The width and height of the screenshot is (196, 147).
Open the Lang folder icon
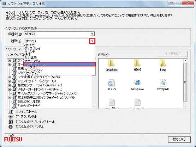(x=163, y=63)
